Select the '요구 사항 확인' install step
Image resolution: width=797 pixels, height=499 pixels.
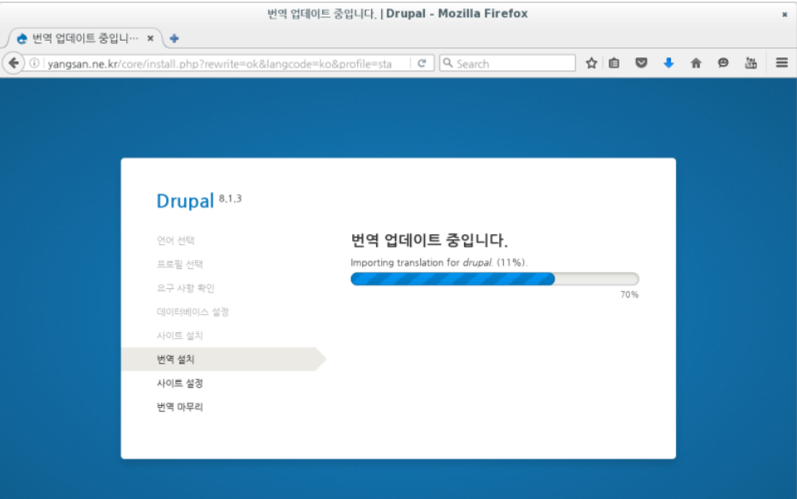click(x=185, y=288)
